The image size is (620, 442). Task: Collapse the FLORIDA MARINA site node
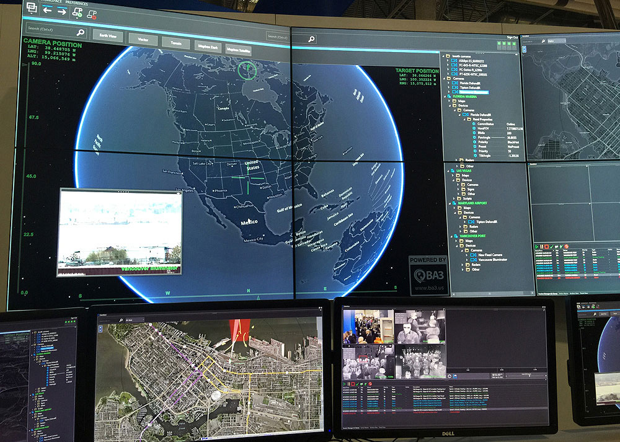[445, 97]
